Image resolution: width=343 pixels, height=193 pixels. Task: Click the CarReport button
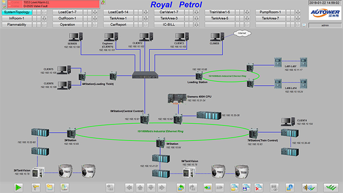coord(118,24)
